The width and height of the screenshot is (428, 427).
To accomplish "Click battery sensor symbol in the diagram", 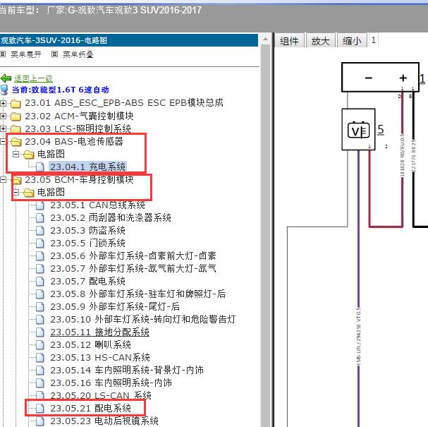I will 358,129.
